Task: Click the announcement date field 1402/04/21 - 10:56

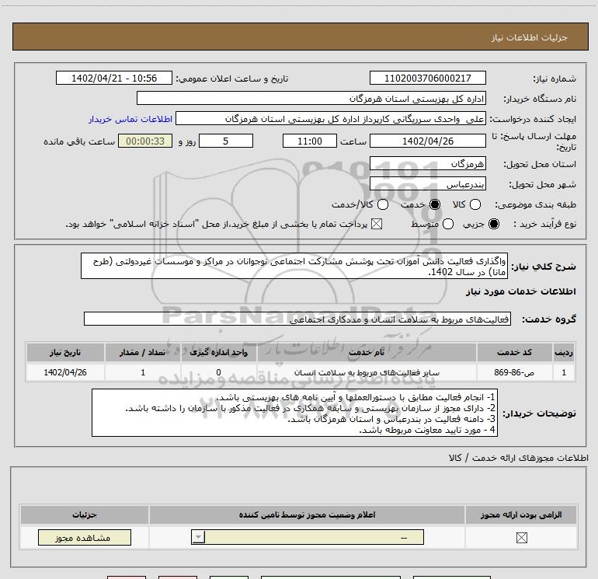Action: pyautogui.click(x=114, y=78)
